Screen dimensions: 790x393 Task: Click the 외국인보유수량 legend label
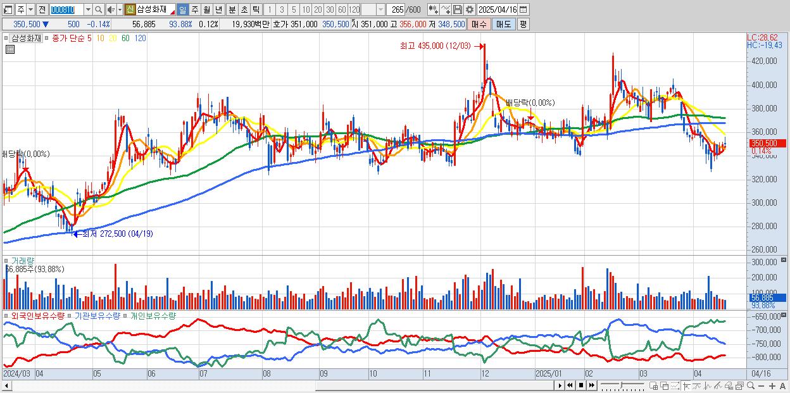[x=37, y=315]
